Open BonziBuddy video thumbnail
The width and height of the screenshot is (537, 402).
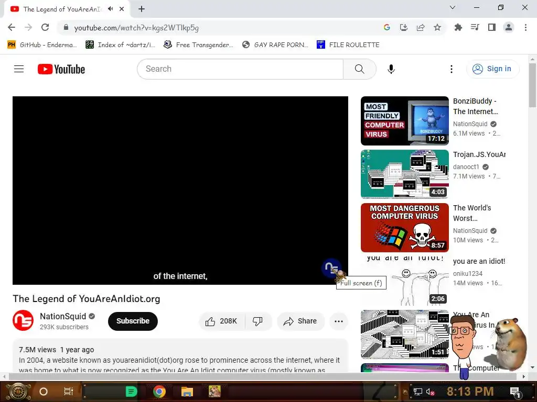click(x=404, y=121)
